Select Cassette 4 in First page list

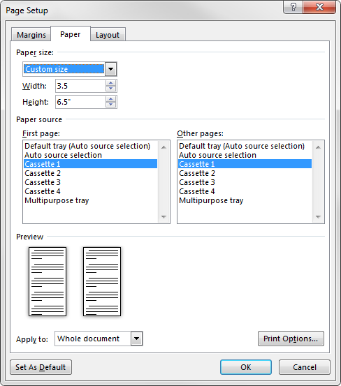coord(90,191)
